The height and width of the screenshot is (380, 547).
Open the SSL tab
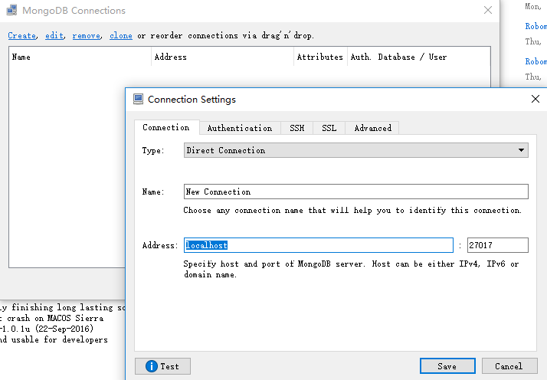tap(329, 128)
